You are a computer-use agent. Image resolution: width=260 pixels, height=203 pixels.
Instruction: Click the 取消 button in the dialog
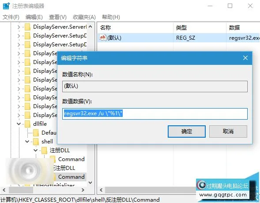pos(228,132)
